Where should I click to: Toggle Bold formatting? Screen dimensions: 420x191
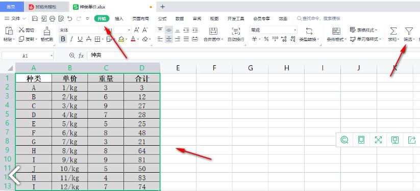[x=63, y=39]
